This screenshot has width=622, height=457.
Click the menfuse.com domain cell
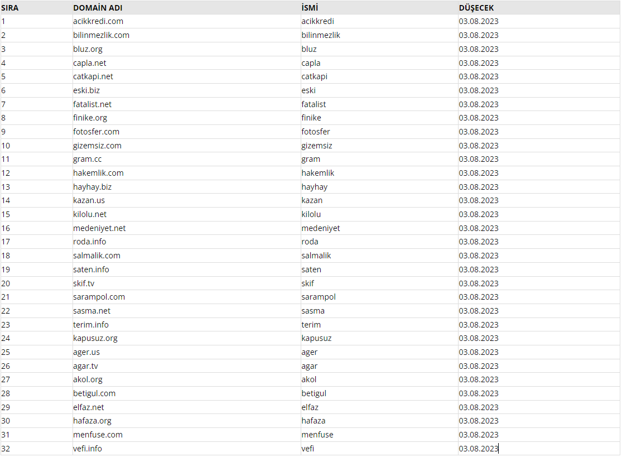(x=186, y=435)
